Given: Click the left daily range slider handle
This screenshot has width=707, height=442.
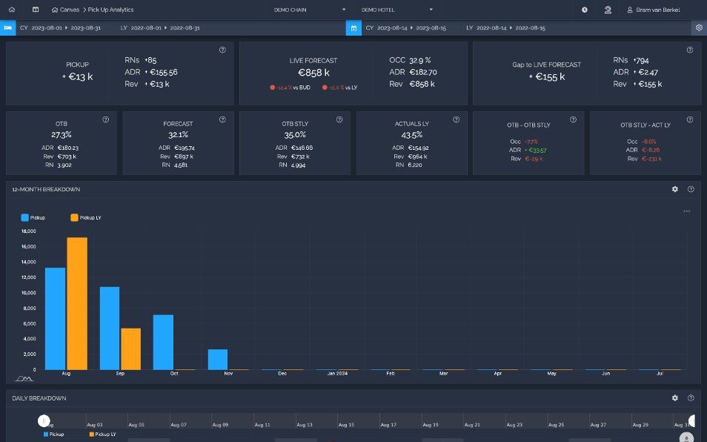Looking at the screenshot, I should [44, 420].
